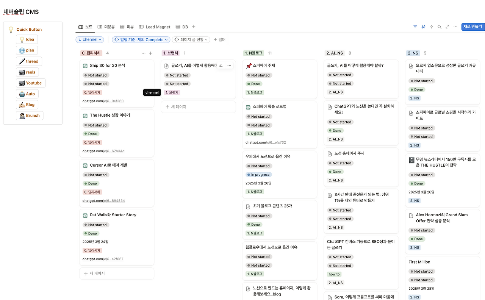Image resolution: width=485 pixels, height=300 pixels.
Task: Open the Blog quick button
Action: pos(27,105)
